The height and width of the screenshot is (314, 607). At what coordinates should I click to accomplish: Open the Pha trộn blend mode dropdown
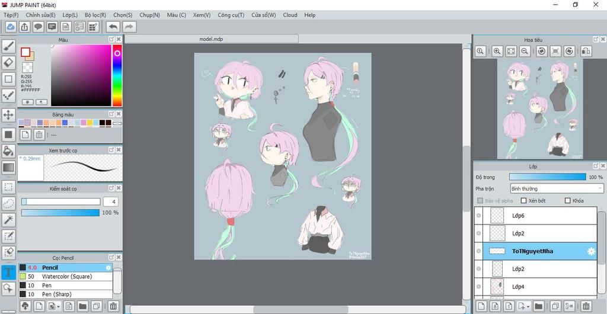coord(557,189)
